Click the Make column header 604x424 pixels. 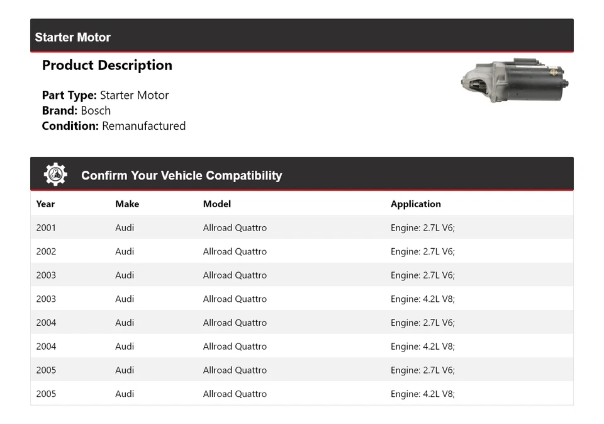(127, 204)
